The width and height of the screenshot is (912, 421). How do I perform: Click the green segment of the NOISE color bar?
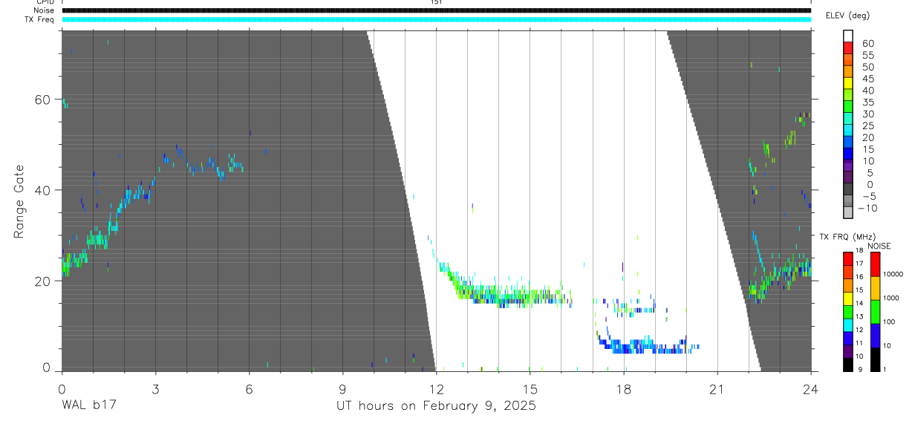tap(876, 311)
